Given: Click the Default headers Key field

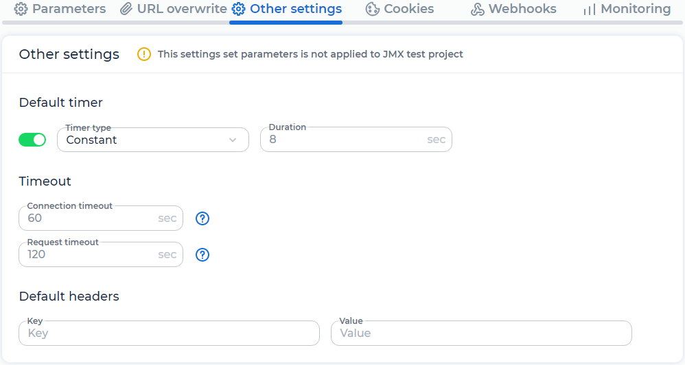Looking at the screenshot, I should (169, 333).
